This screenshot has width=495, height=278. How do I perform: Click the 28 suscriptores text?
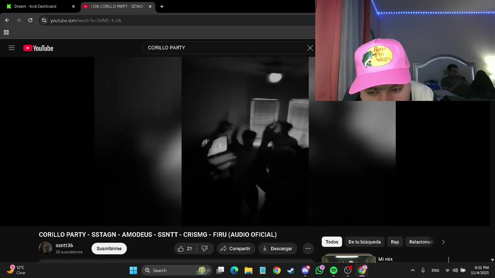(69, 252)
